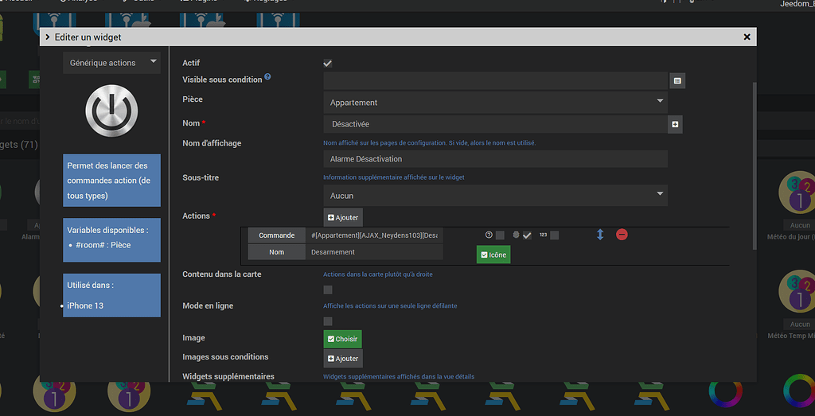Click the 'Actions dans la carte plutôt qu'à droite' hint

point(378,274)
